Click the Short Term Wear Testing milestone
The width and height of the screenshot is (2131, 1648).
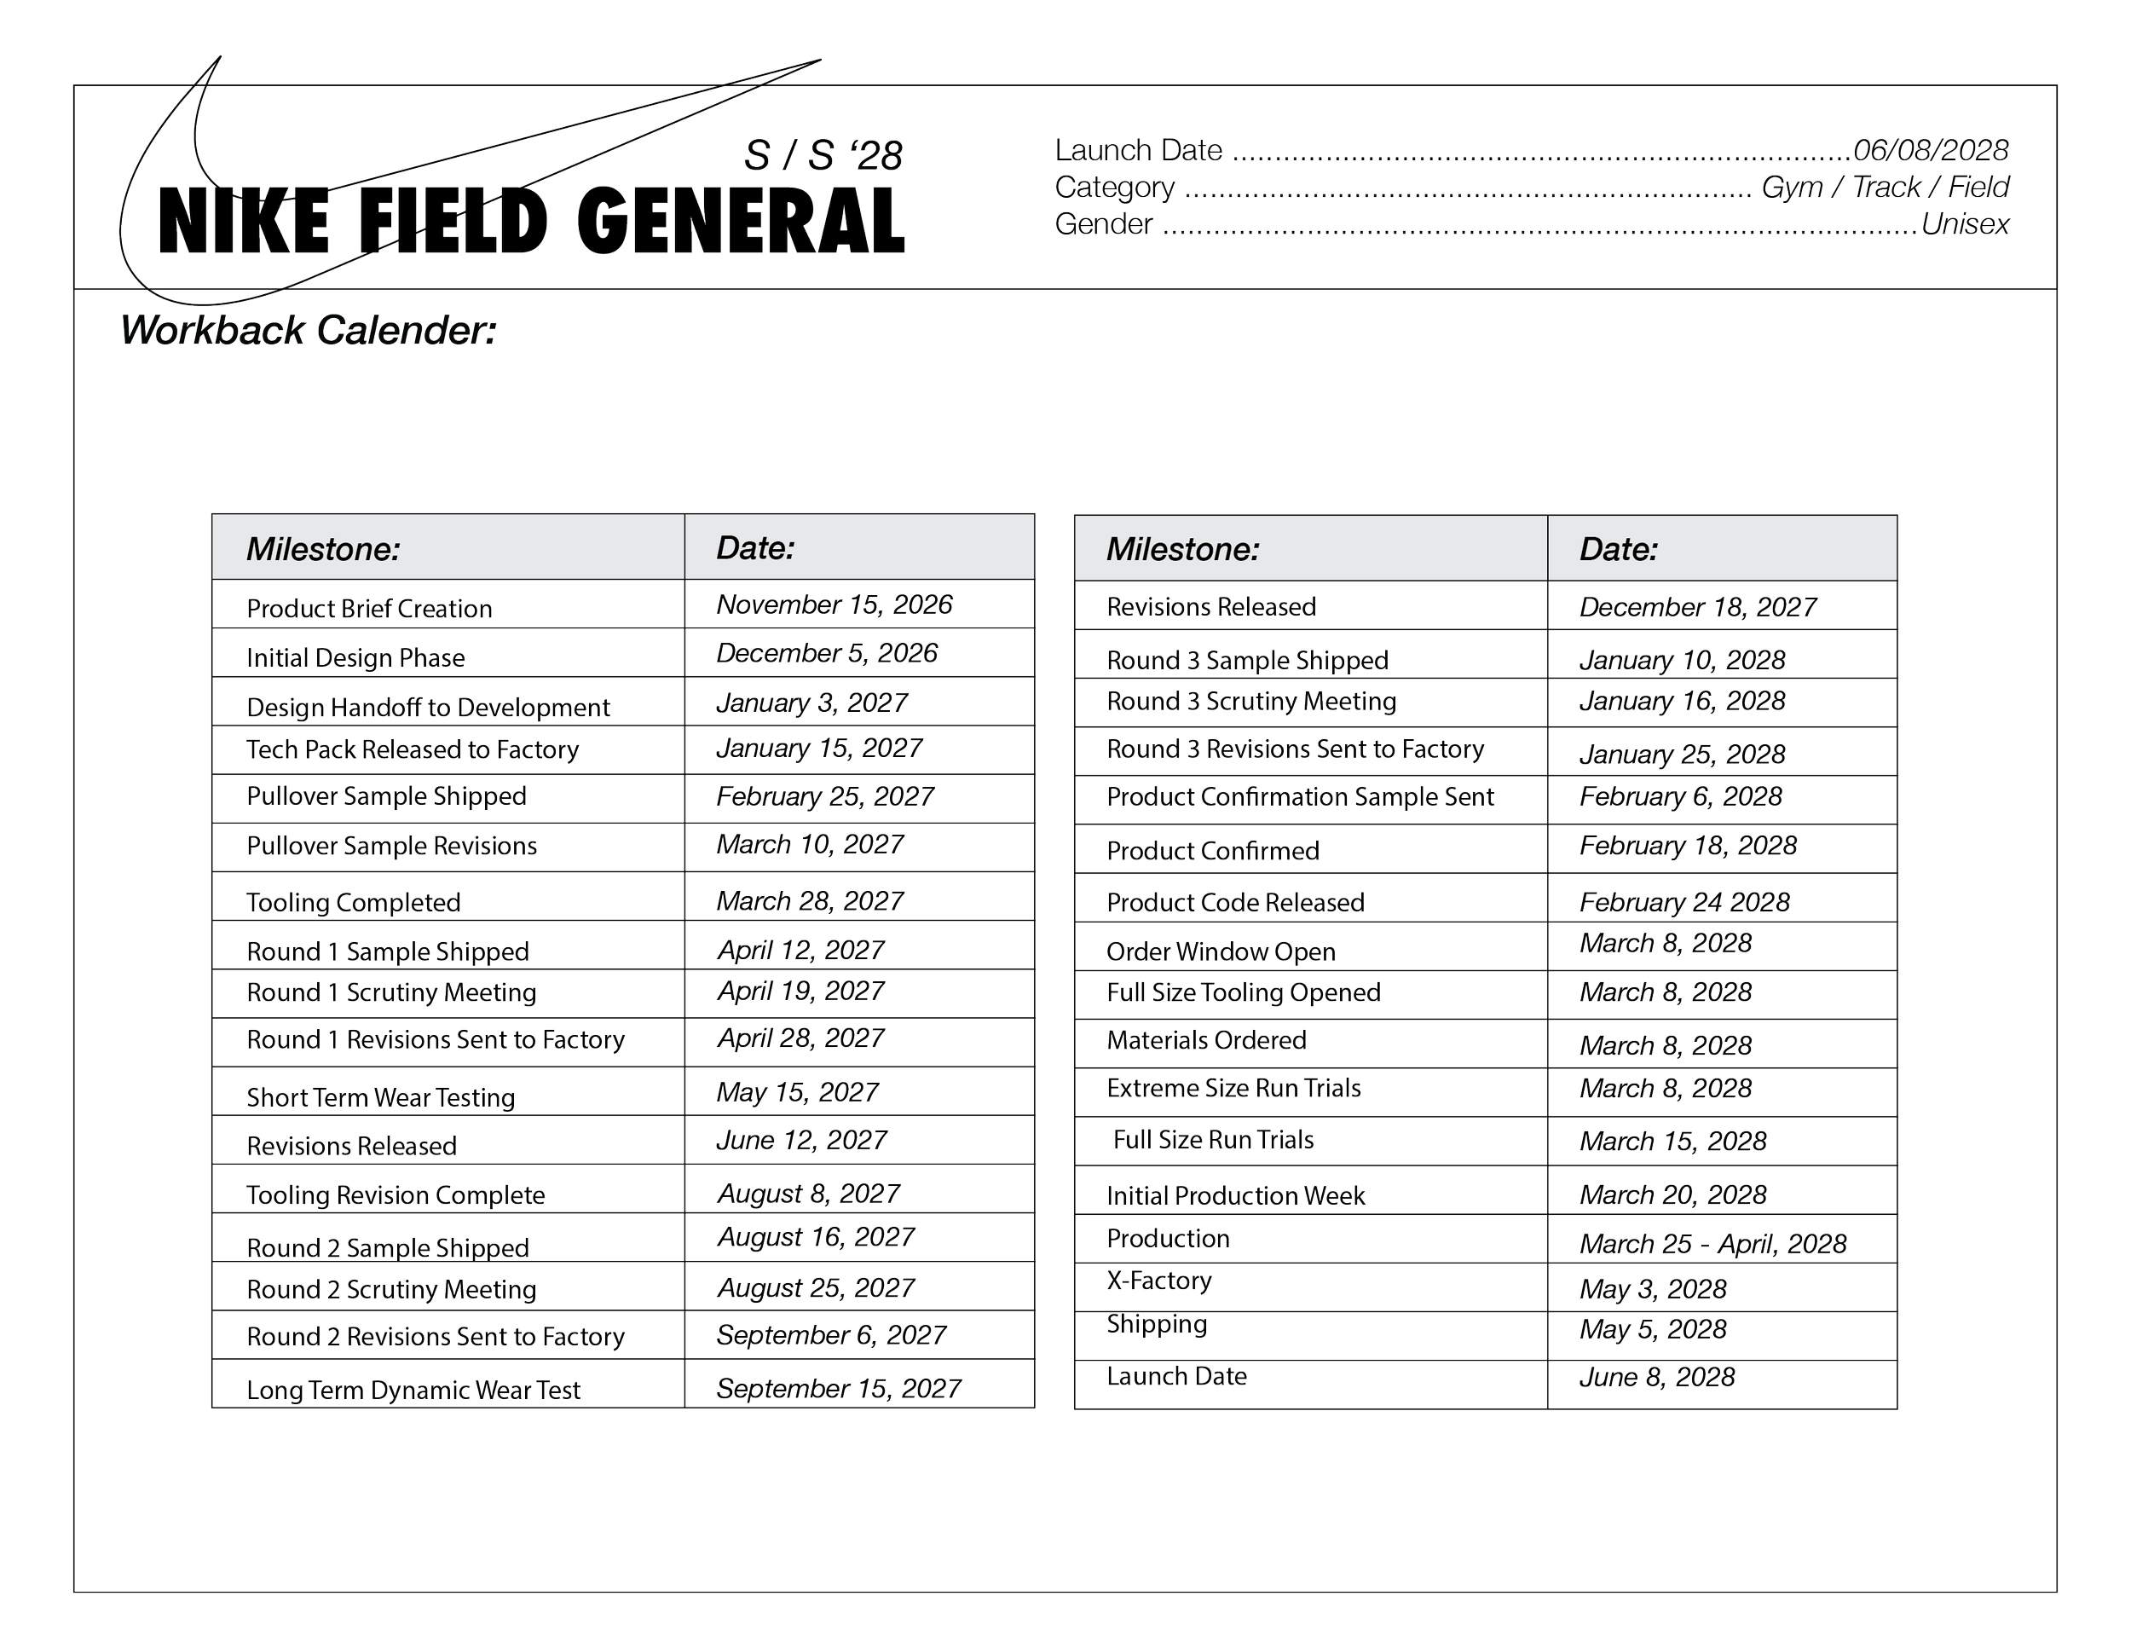(380, 1098)
